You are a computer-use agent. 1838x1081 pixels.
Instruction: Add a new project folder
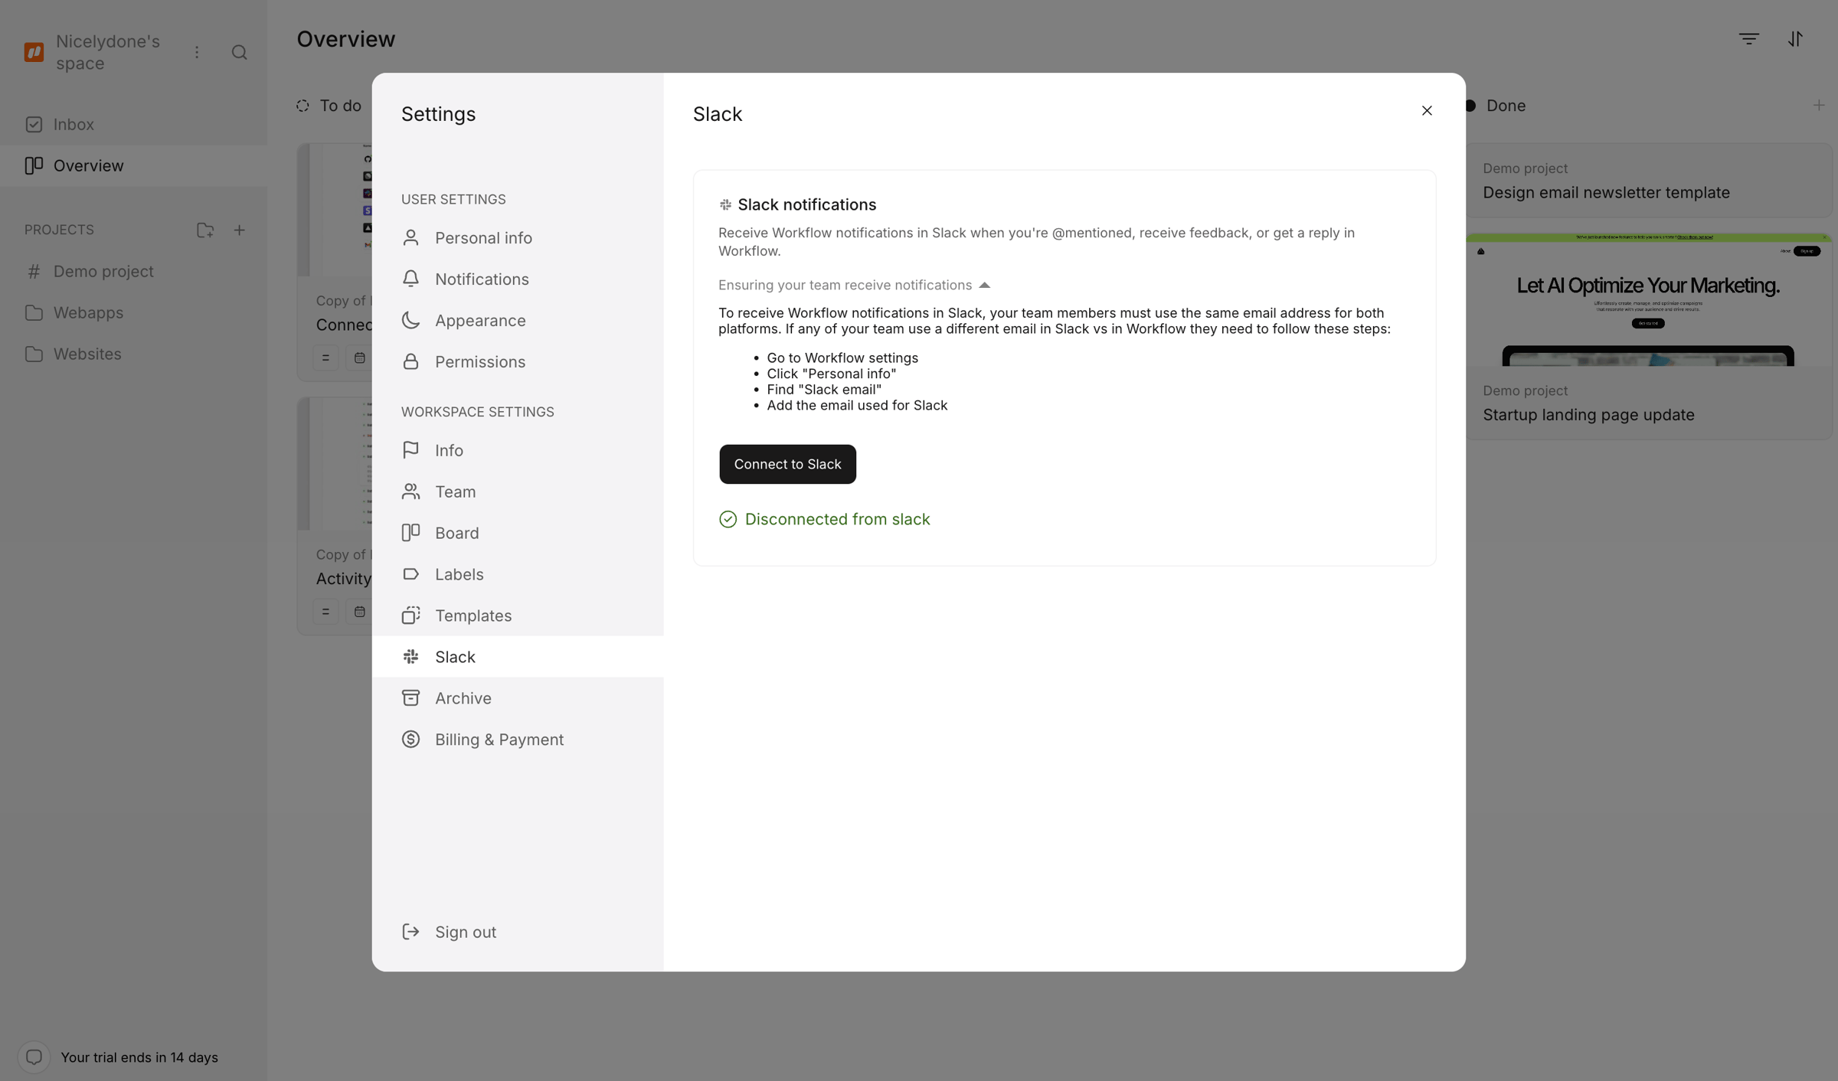pos(205,230)
